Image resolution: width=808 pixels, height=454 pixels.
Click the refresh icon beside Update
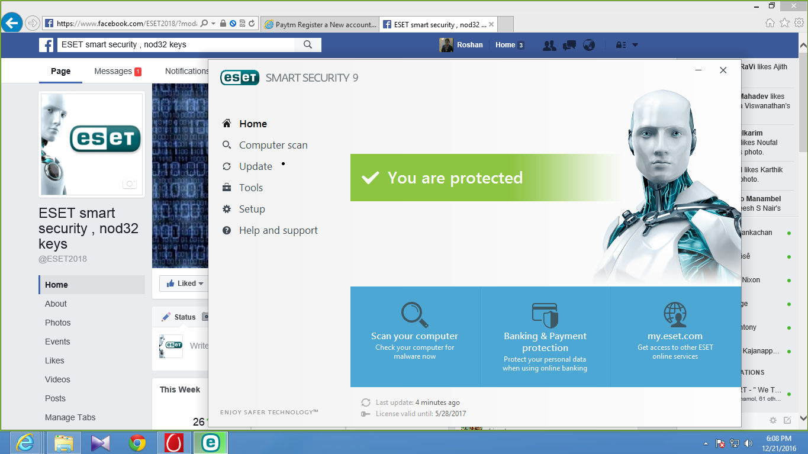click(227, 166)
